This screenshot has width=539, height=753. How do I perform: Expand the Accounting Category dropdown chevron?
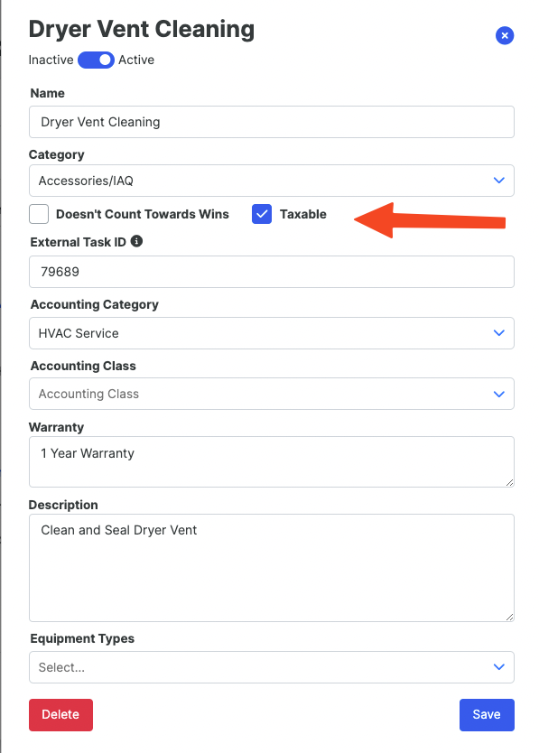(499, 333)
